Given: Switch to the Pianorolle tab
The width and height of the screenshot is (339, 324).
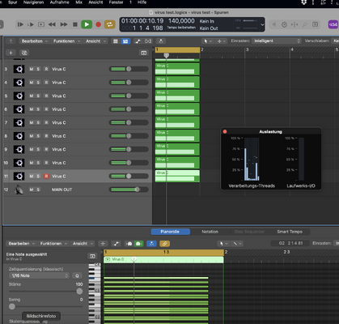Looking at the screenshot, I should click(170, 232).
